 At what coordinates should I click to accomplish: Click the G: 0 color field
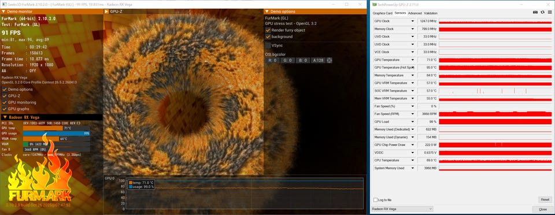[x=287, y=61]
